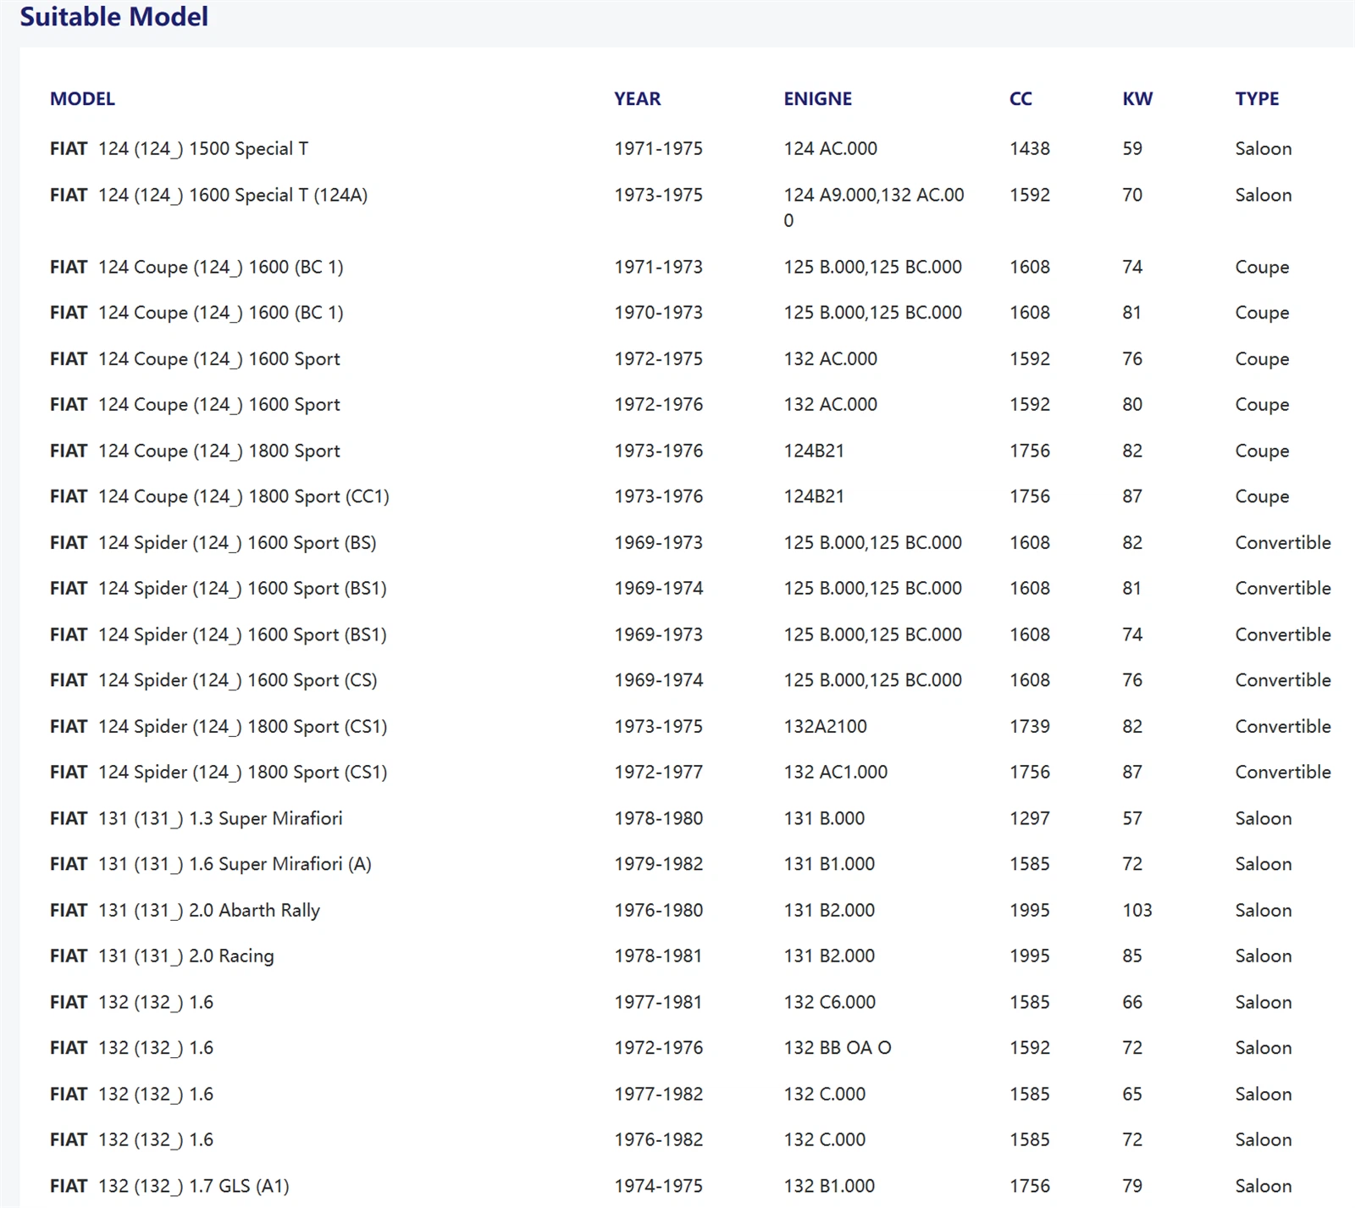Click the TYPE column header
This screenshot has height=1208, width=1355.
(x=1257, y=98)
